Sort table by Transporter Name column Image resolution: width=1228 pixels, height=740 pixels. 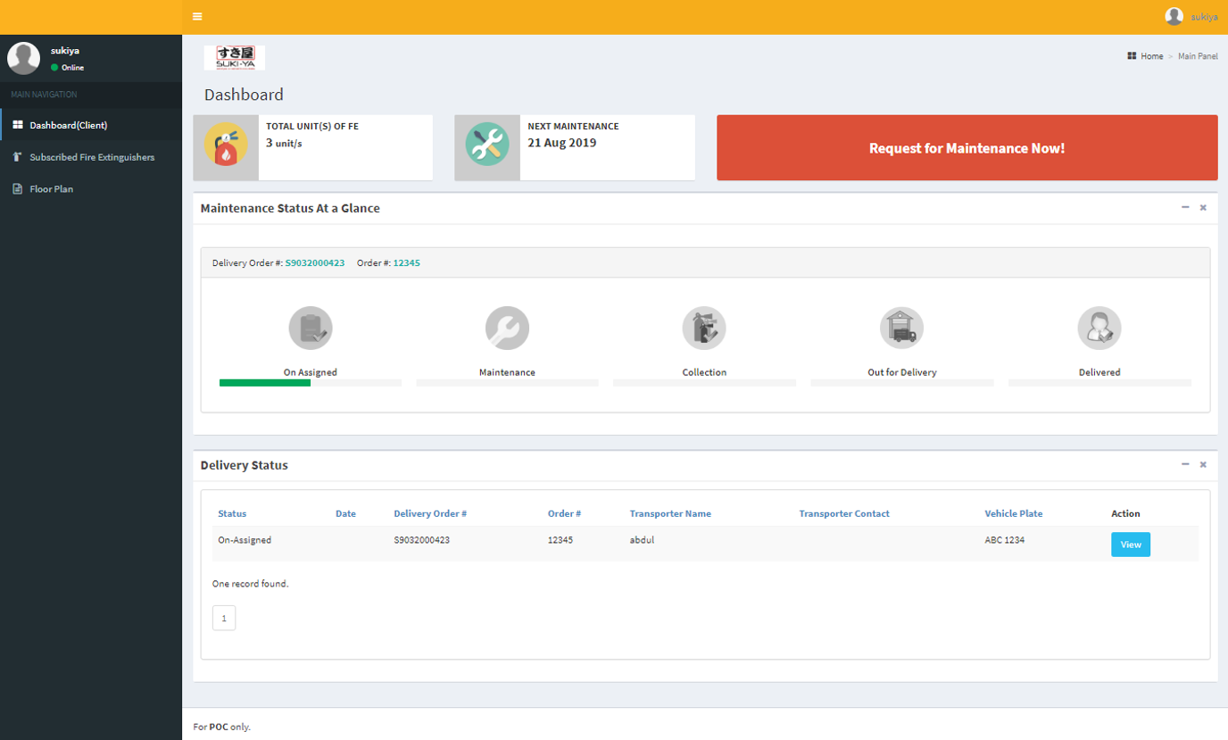669,513
